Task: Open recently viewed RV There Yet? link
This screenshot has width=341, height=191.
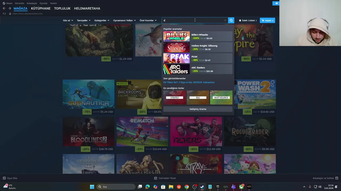Action: tap(170, 82)
